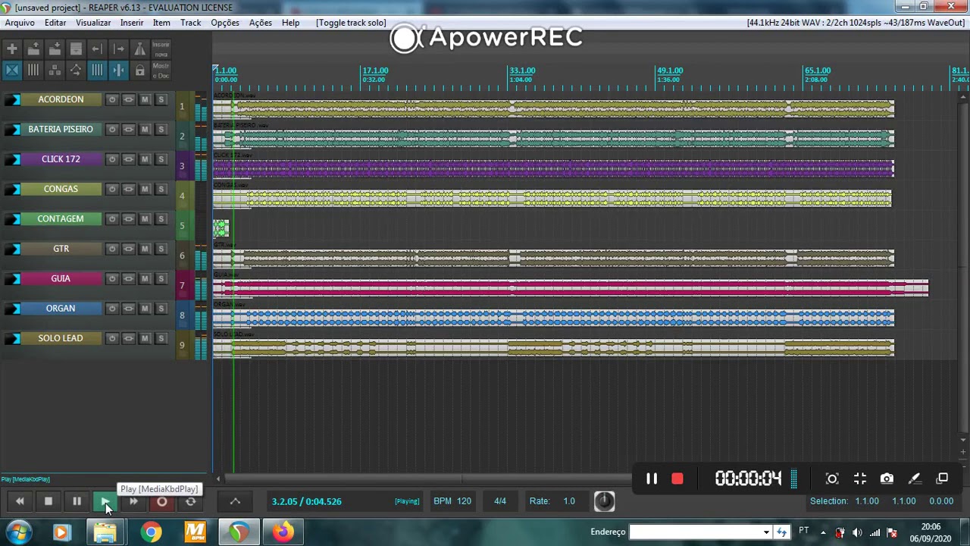This screenshot has height=546, width=970.
Task: Click the Save project icon
Action: point(55,49)
